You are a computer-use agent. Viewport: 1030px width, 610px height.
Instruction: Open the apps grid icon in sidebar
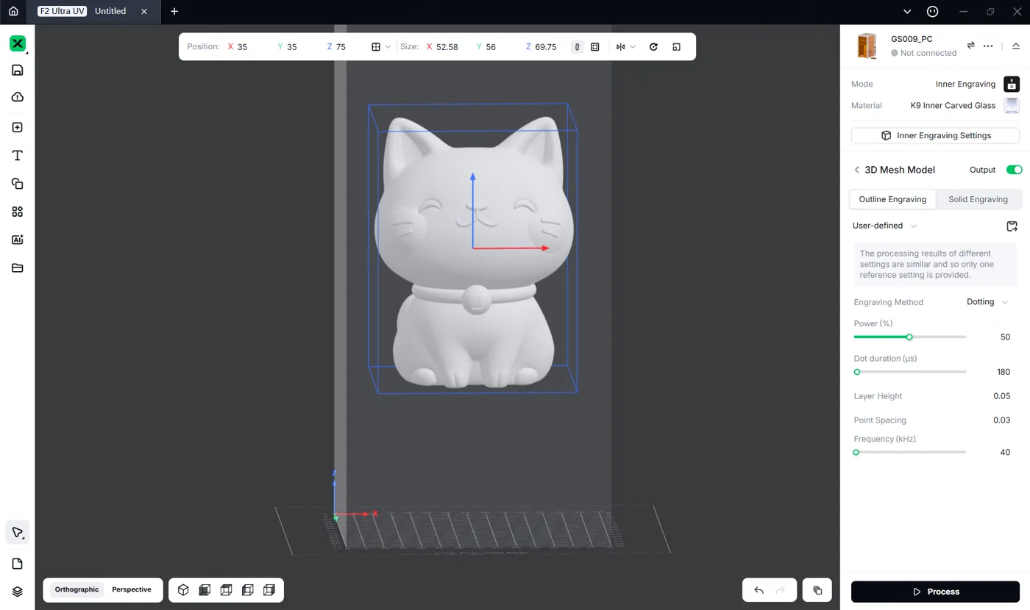(18, 212)
